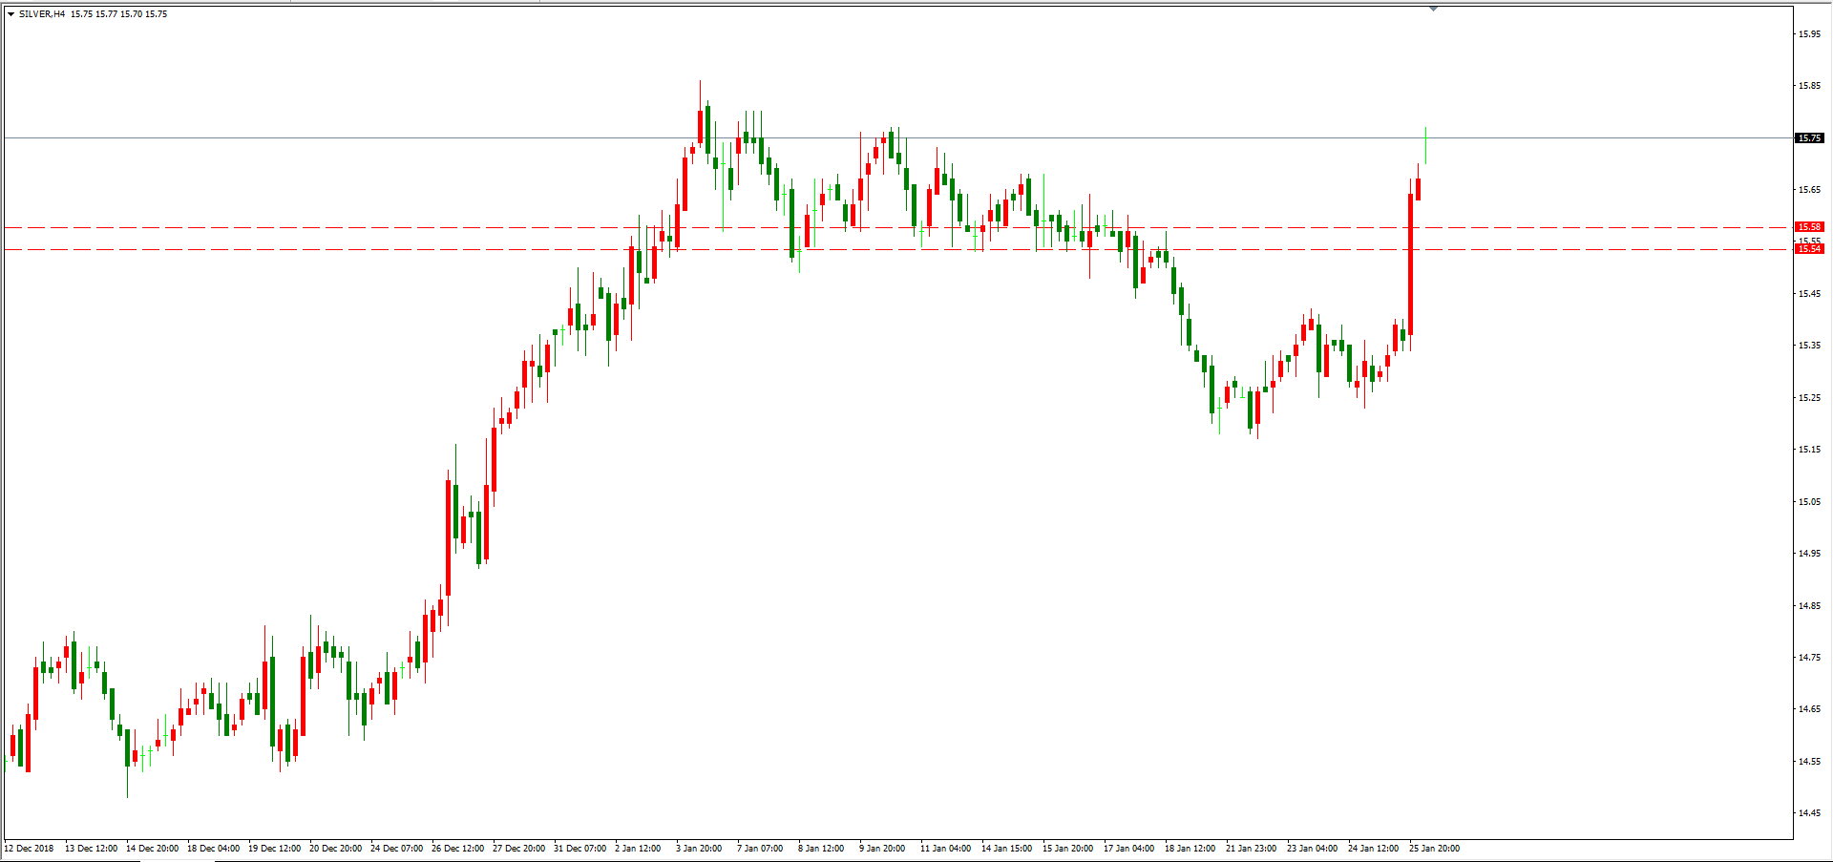Screen dimensions: 1833x862
Task: Click the 14.85 price scale value
Action: tap(1809, 606)
